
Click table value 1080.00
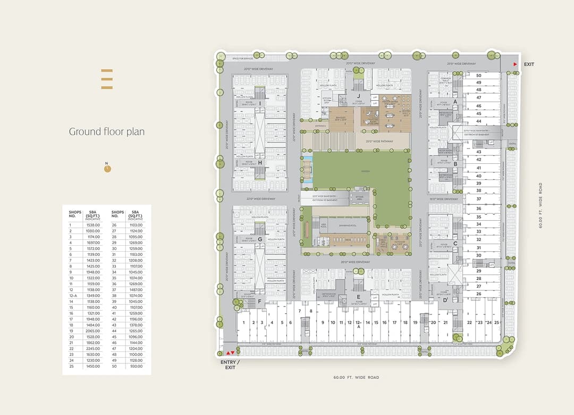point(93,231)
